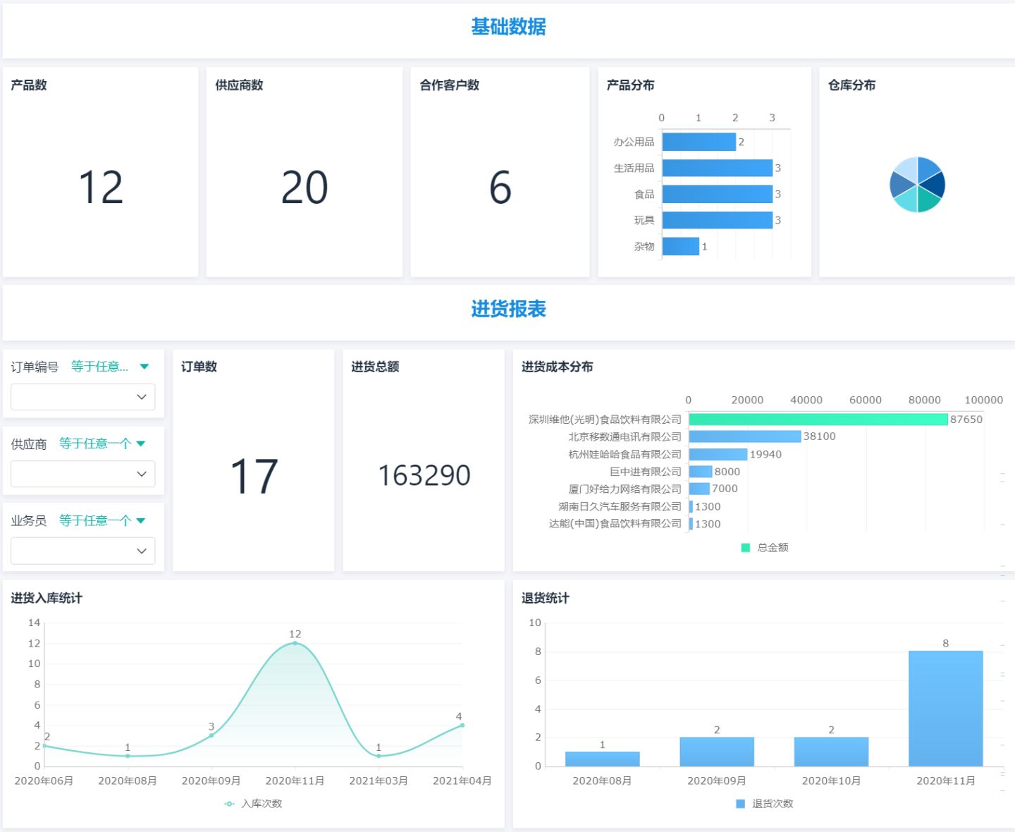The image size is (1015, 832).
Task: Click the 办公用品 bar in 产品分布
Action: point(699,142)
